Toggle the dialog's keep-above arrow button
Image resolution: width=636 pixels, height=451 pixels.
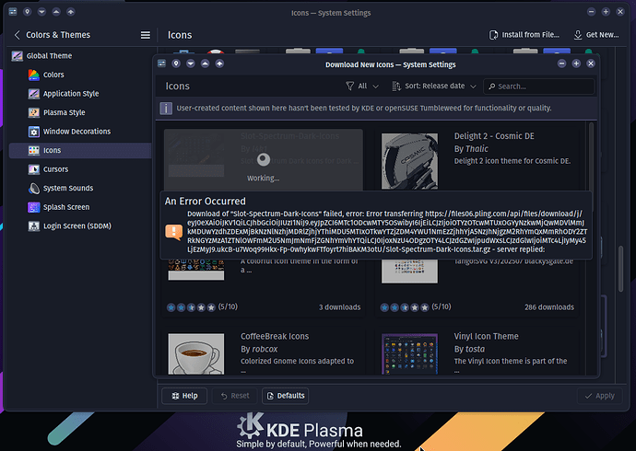pos(219,64)
